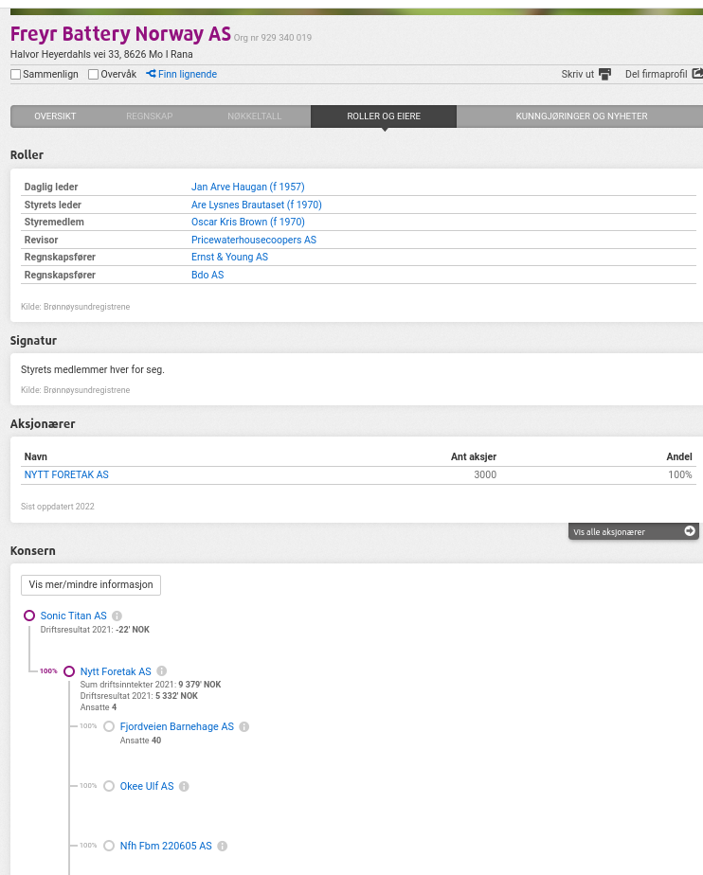Click the Sist oppdatert 2022 text

coord(58,507)
